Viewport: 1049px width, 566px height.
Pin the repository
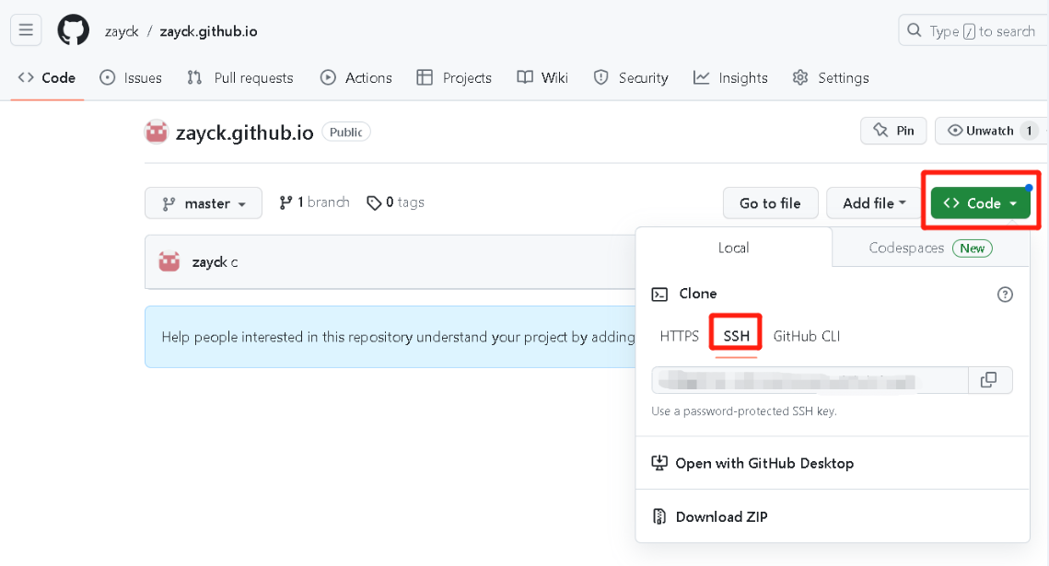pyautogui.click(x=893, y=131)
